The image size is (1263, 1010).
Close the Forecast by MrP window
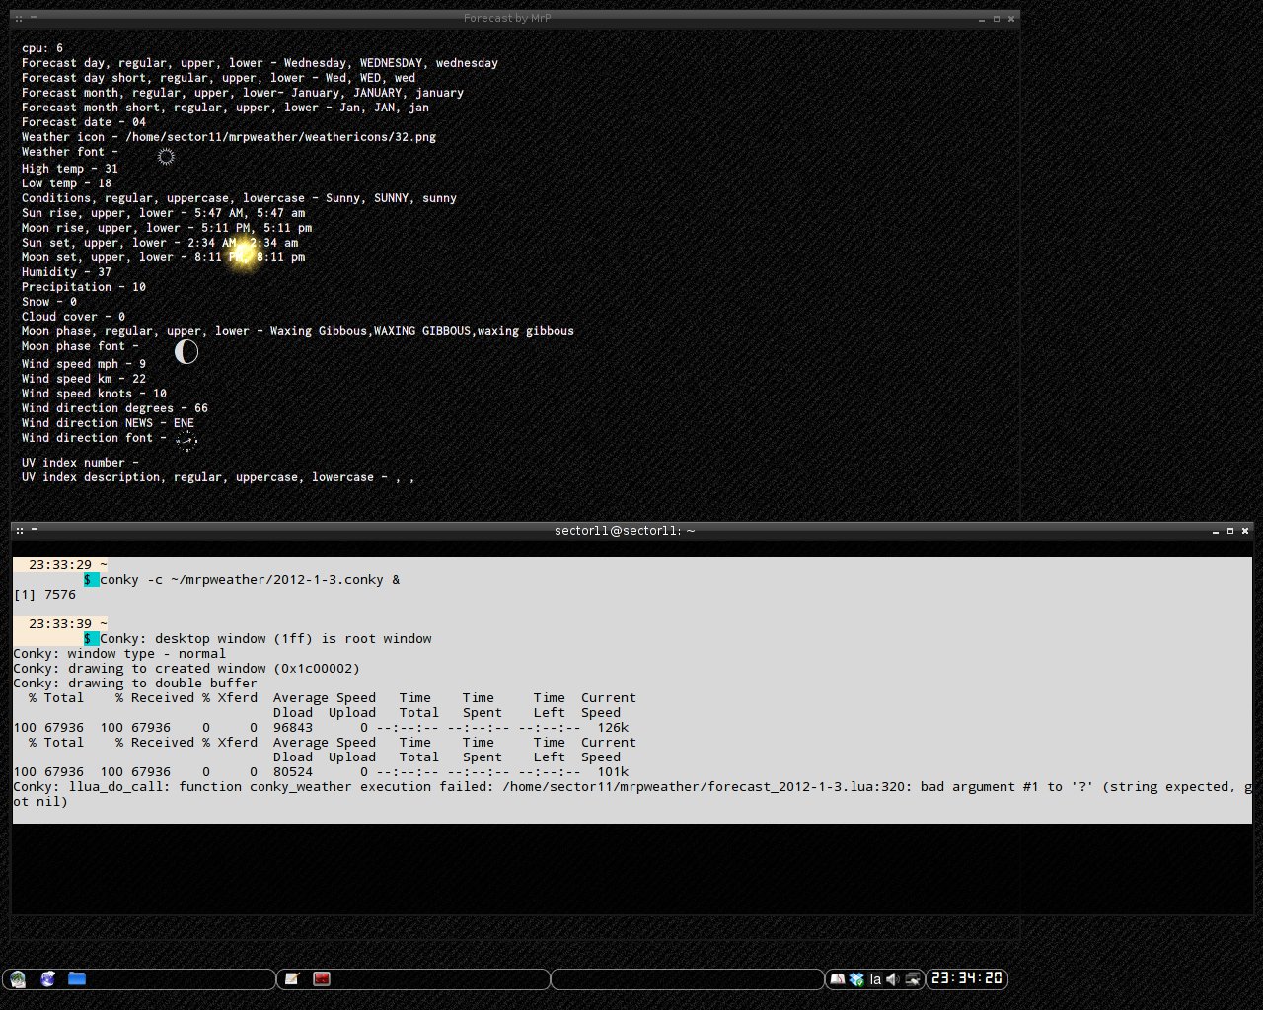click(1010, 18)
